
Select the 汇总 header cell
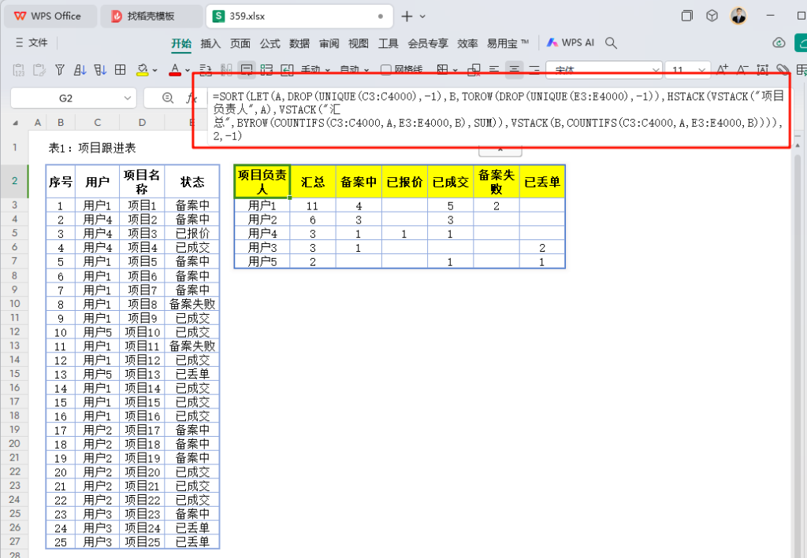click(x=313, y=182)
